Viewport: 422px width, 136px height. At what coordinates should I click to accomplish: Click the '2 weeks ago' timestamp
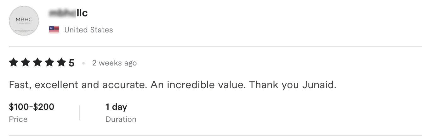(x=114, y=63)
